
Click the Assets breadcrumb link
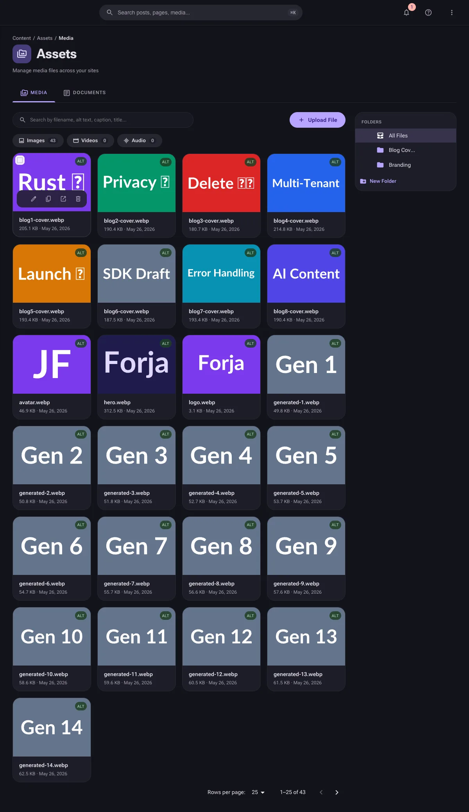pos(45,38)
